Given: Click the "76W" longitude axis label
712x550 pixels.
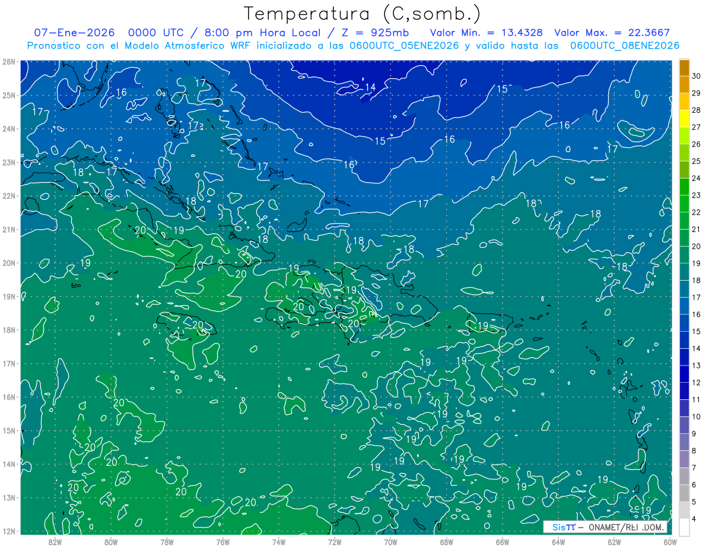Looking at the screenshot, I should (x=223, y=542).
